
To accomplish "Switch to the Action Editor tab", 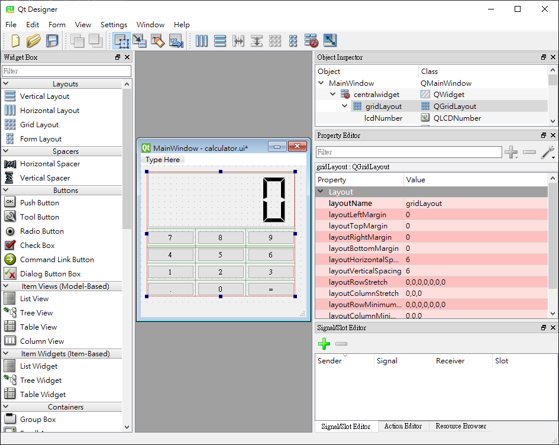I will point(403,426).
